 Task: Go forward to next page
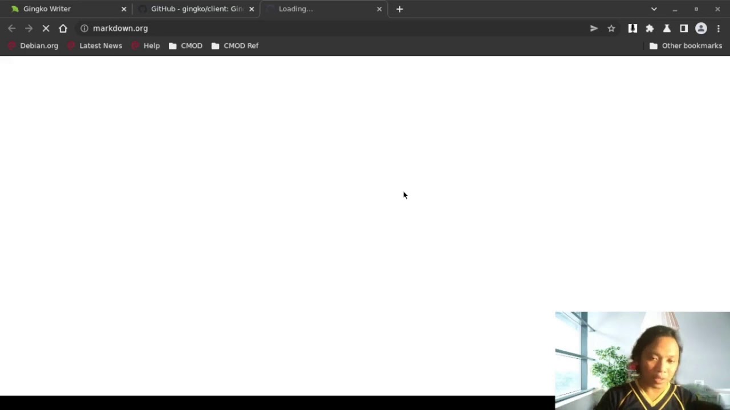tap(29, 28)
